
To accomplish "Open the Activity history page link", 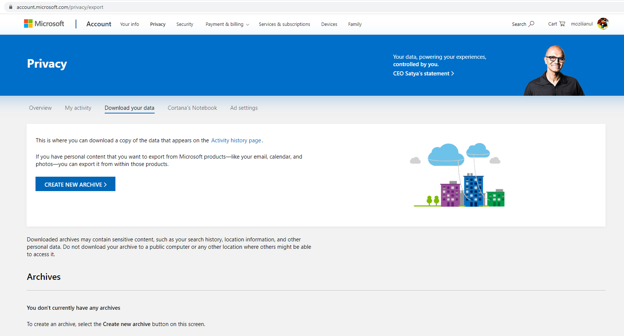I will 236,140.
